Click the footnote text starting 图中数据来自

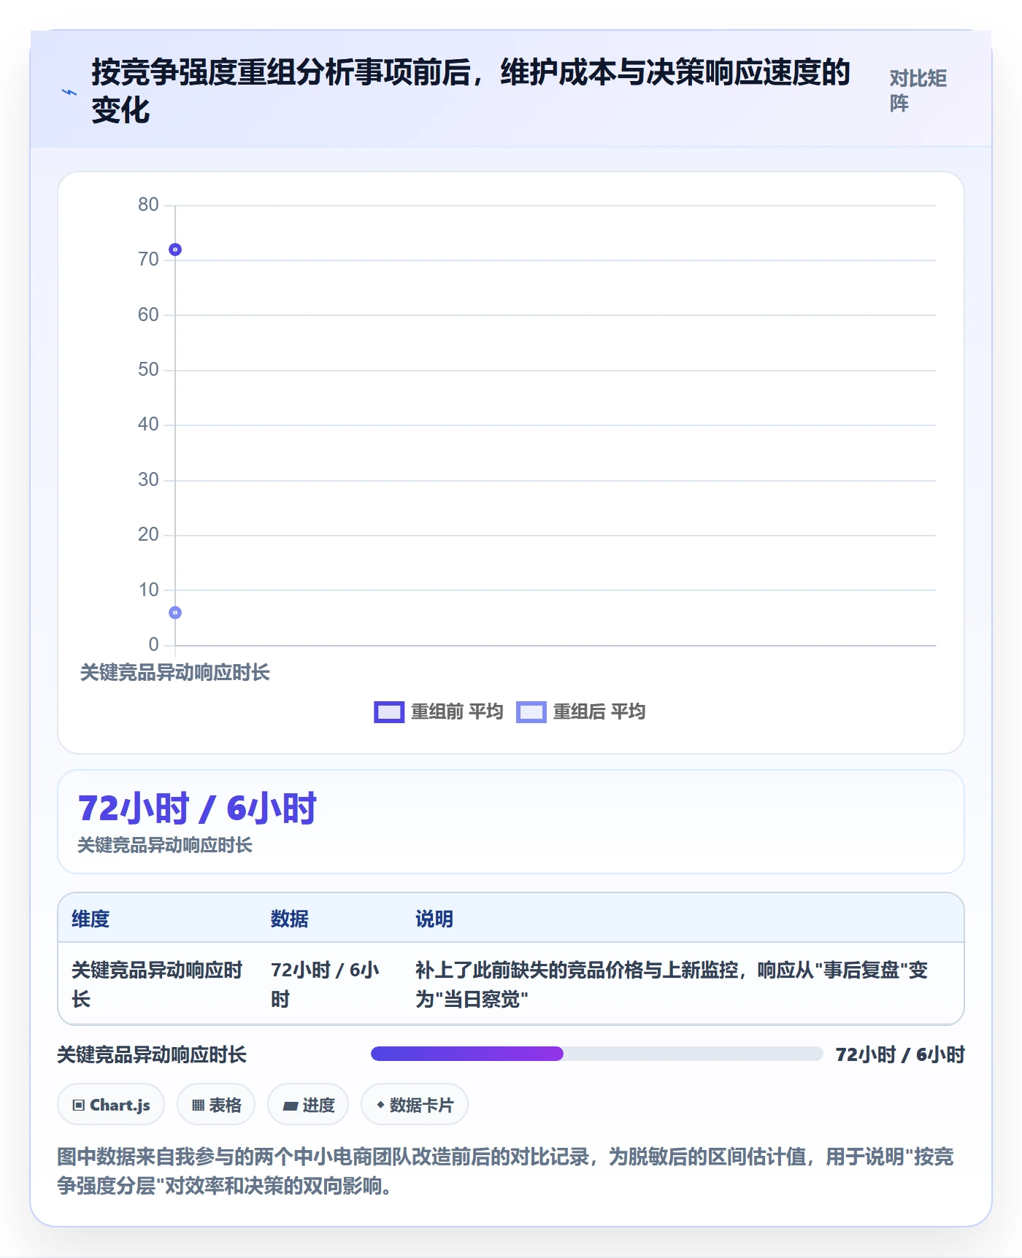[x=505, y=1171]
